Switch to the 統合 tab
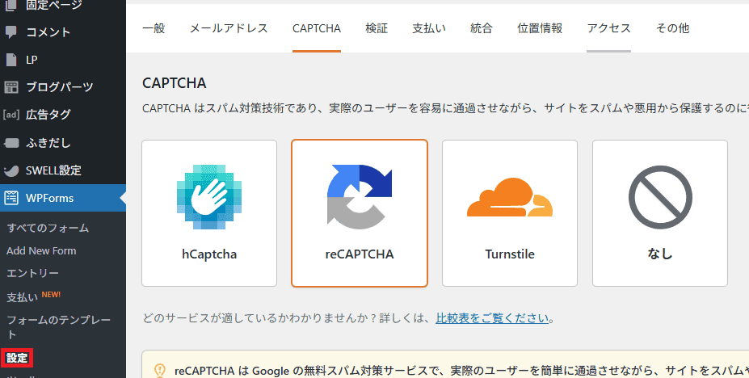The image size is (749, 378). click(x=482, y=28)
